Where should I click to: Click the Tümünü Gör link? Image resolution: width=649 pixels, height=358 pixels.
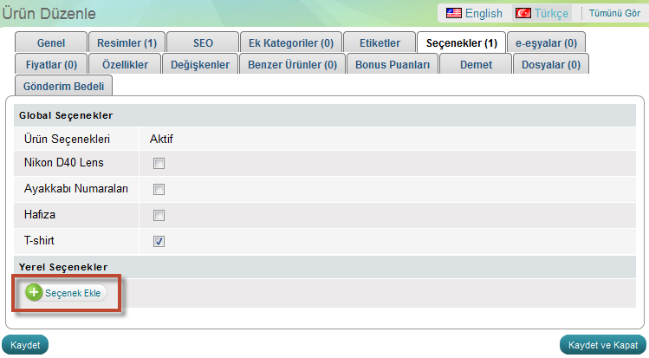pyautogui.click(x=614, y=13)
